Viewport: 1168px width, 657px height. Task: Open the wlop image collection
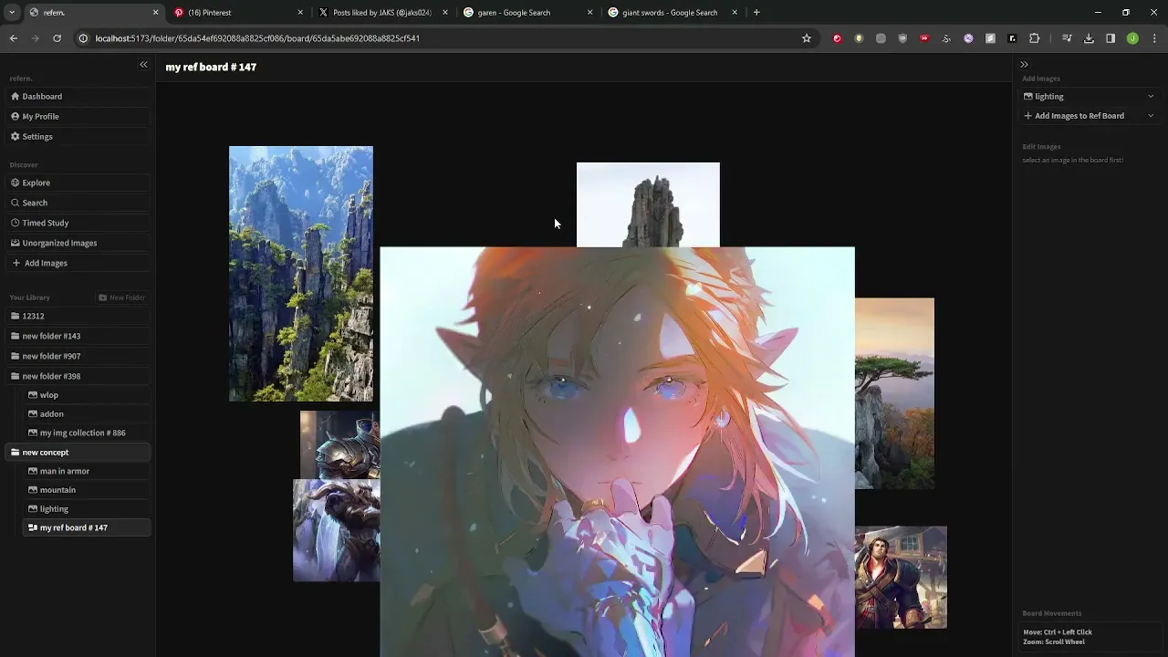click(87, 395)
